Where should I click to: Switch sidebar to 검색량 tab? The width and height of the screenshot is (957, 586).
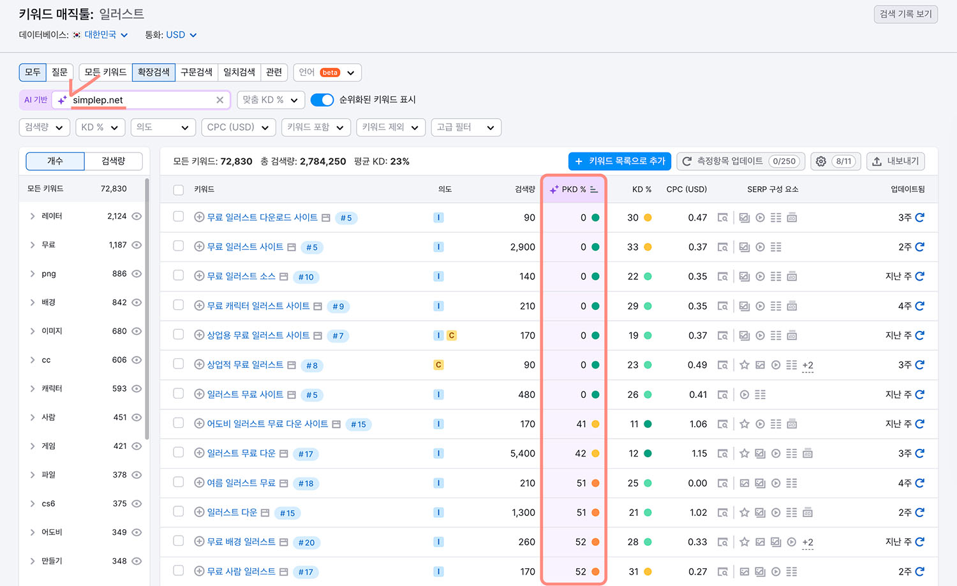[x=114, y=161]
